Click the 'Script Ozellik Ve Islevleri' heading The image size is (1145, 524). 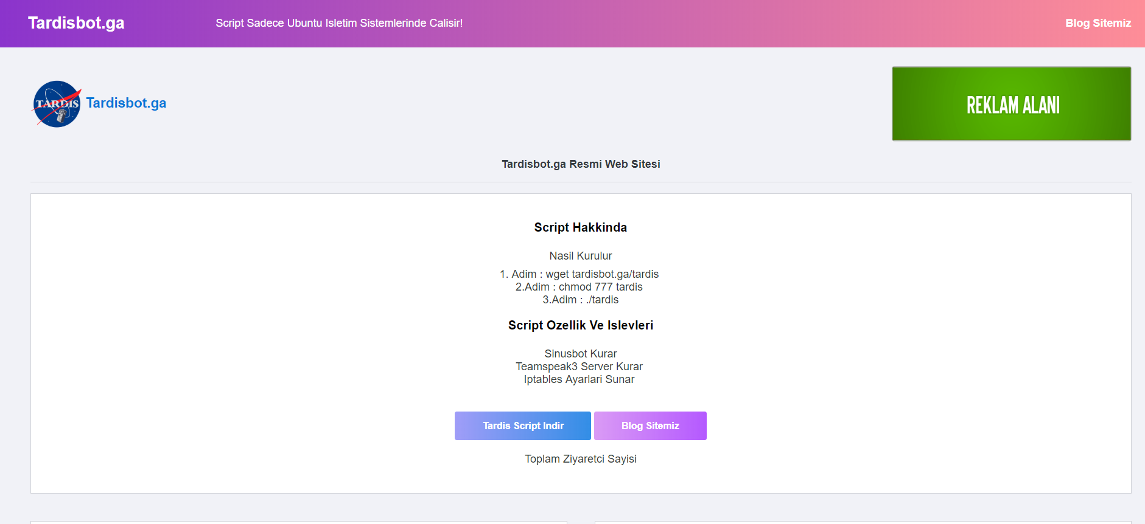(x=581, y=325)
